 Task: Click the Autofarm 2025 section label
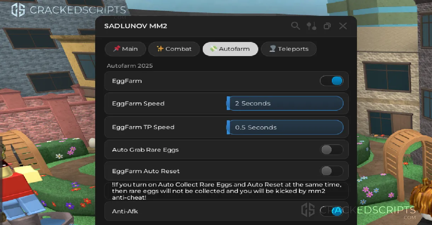[130, 66]
